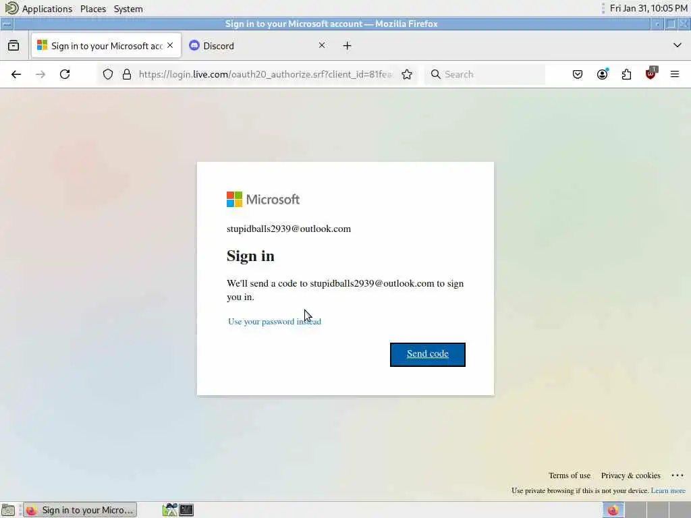Open the window menu in title bar
The width and height of the screenshot is (691, 518).
tap(7, 24)
